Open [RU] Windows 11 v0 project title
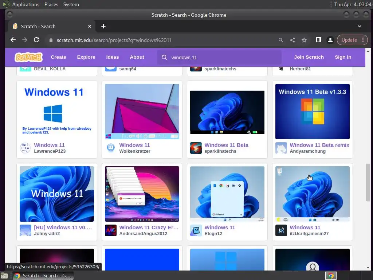 [63, 227]
